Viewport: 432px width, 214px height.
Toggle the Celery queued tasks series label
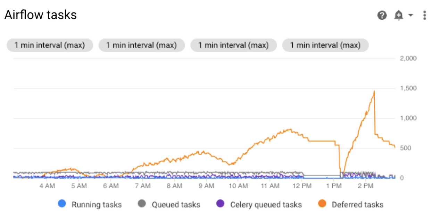tap(266, 205)
